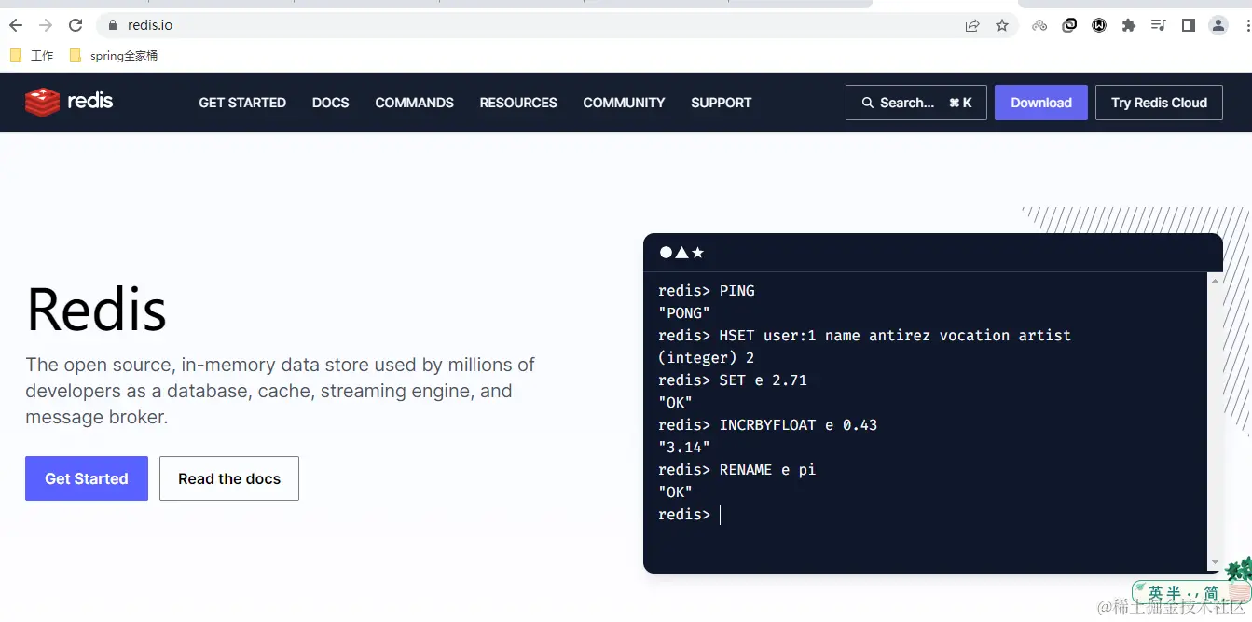Click the input-method indicator 英半简

click(1183, 593)
